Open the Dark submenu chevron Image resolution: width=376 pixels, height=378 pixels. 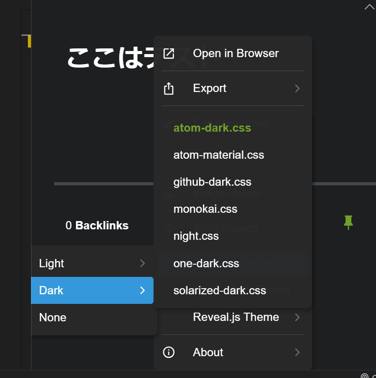pyautogui.click(x=142, y=290)
